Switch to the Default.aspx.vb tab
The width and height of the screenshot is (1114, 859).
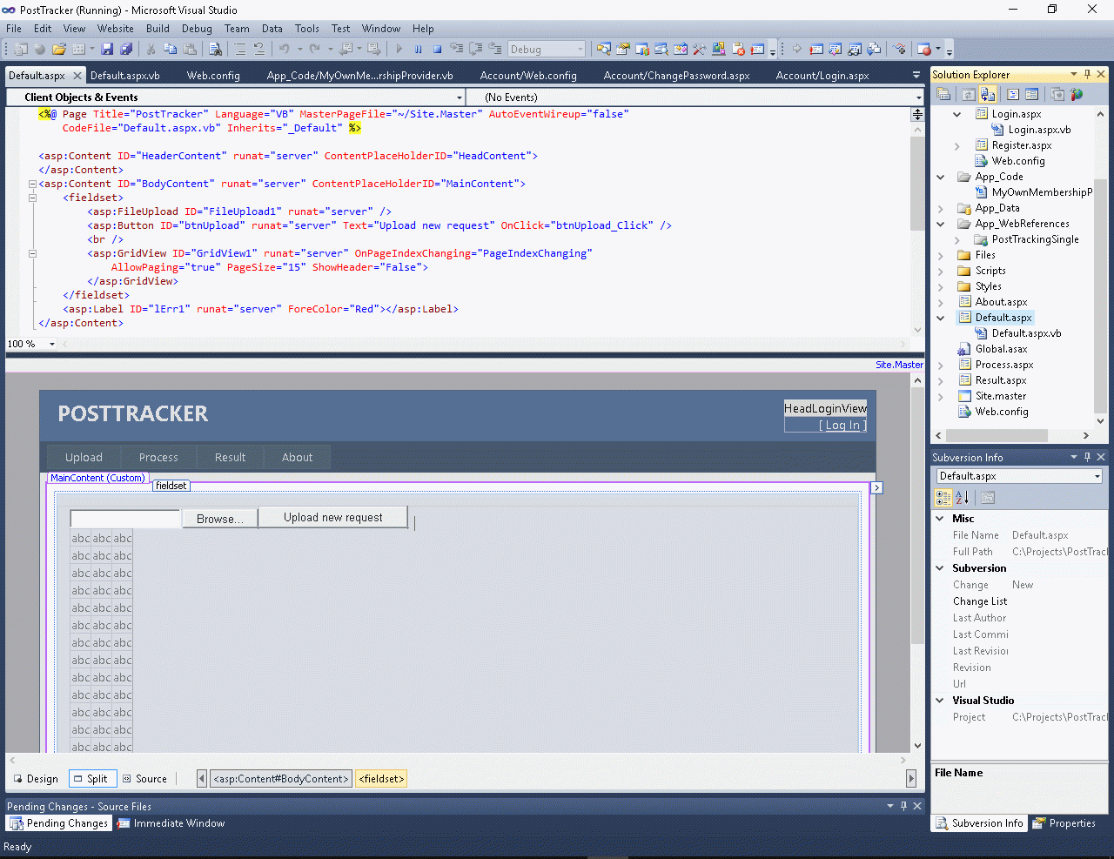(125, 76)
